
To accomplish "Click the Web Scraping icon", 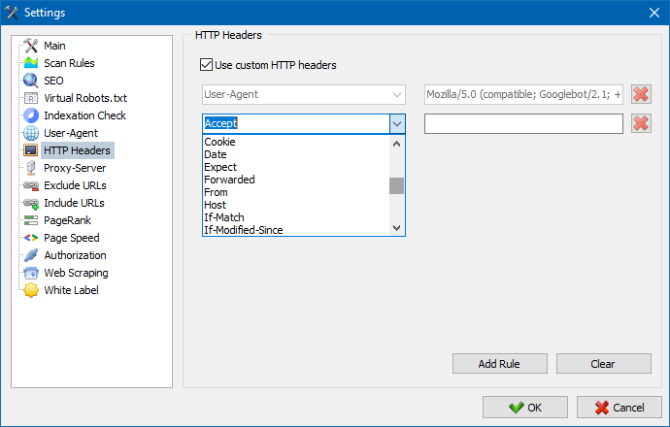I will tap(31, 273).
